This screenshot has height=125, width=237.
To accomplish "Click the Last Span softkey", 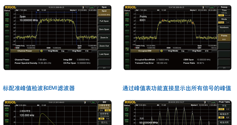I will (x=104, y=54).
